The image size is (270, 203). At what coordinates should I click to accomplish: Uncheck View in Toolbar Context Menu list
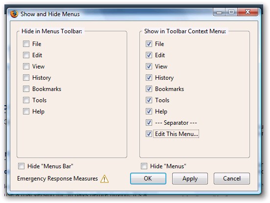click(149, 67)
